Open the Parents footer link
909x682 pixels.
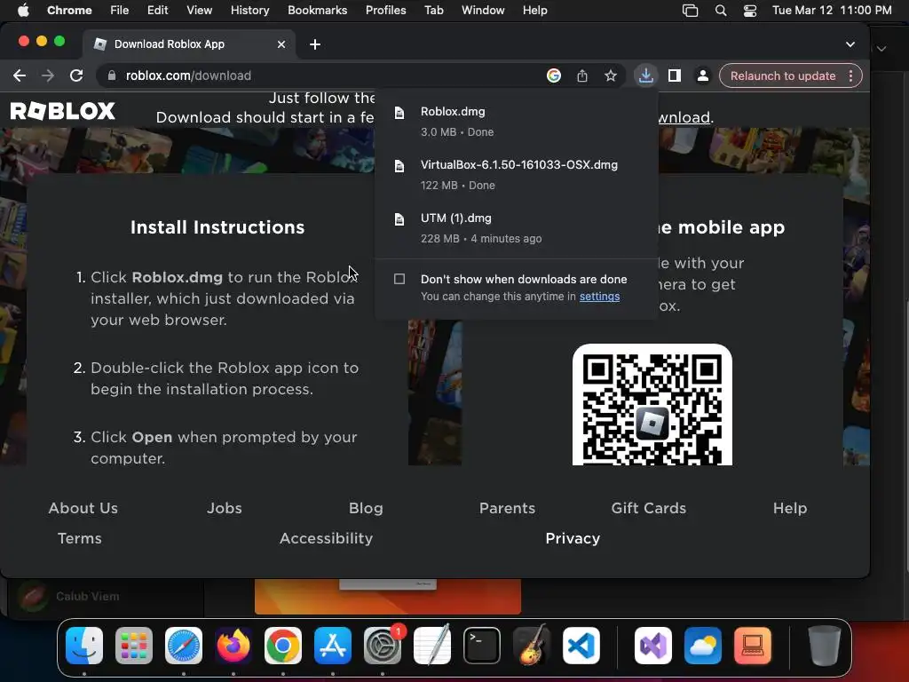[507, 508]
